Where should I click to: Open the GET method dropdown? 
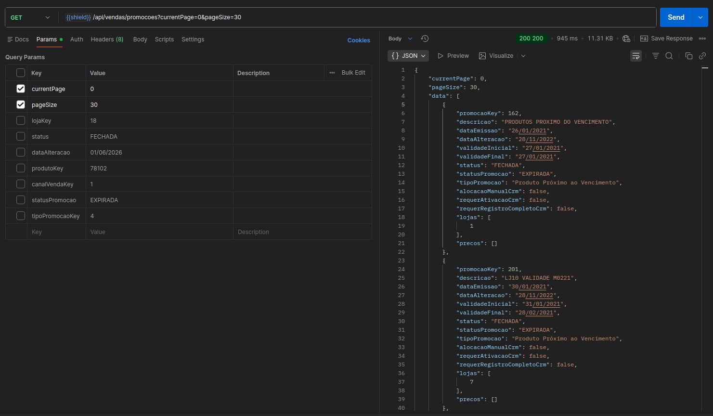tap(30, 17)
